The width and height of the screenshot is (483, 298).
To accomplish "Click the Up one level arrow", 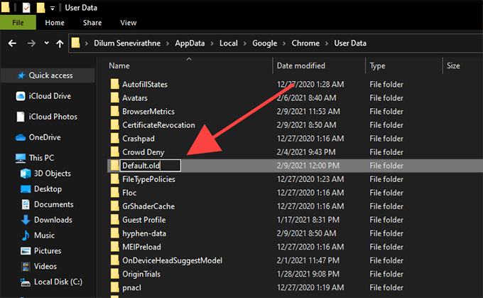I will click(x=58, y=43).
